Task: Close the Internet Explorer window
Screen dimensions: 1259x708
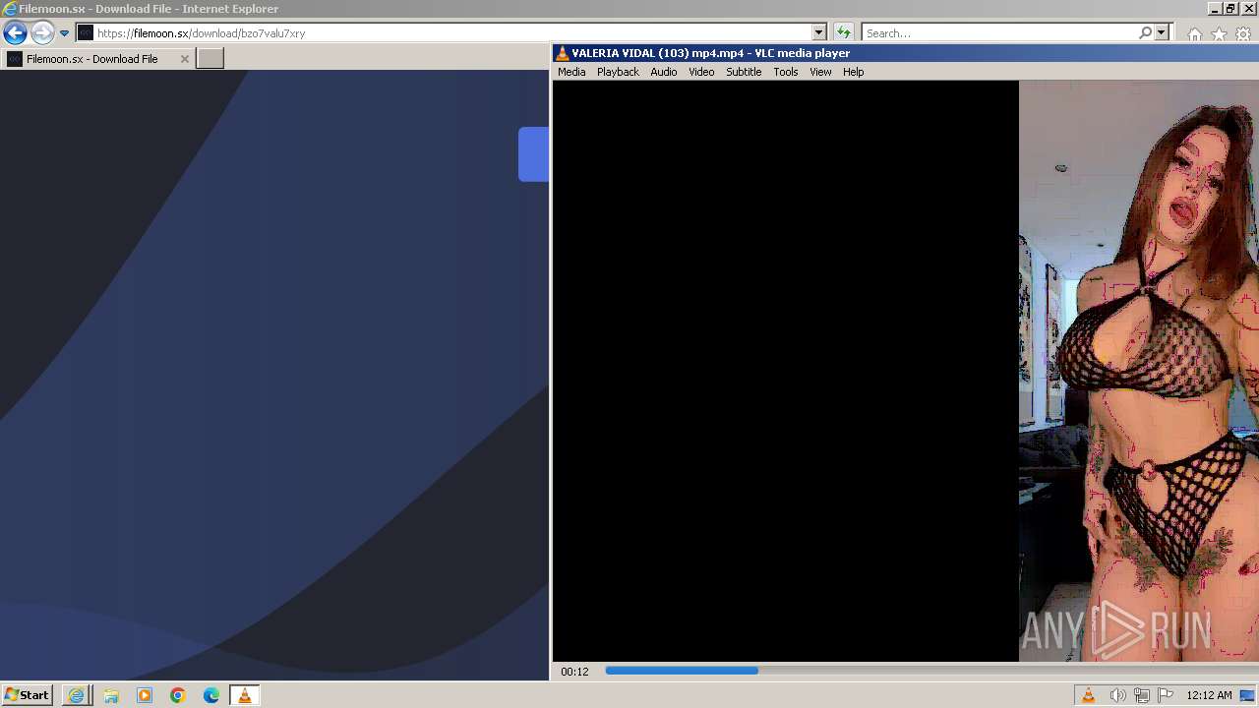Action: [x=1247, y=8]
